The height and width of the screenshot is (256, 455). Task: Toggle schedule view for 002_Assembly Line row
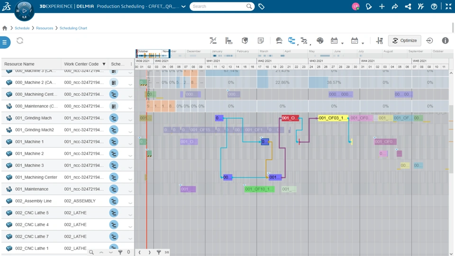(114, 201)
